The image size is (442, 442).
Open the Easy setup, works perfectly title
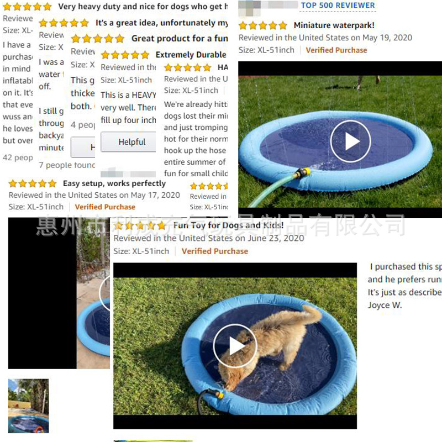click(114, 183)
